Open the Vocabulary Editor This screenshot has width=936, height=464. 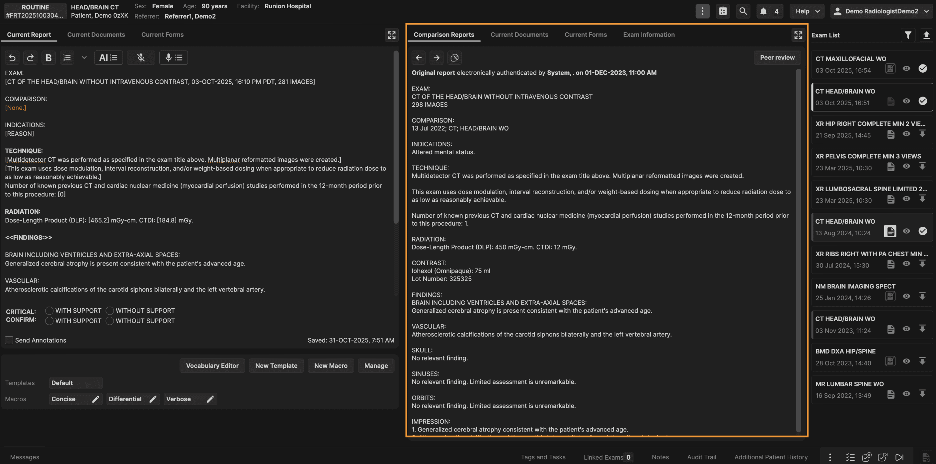212,365
